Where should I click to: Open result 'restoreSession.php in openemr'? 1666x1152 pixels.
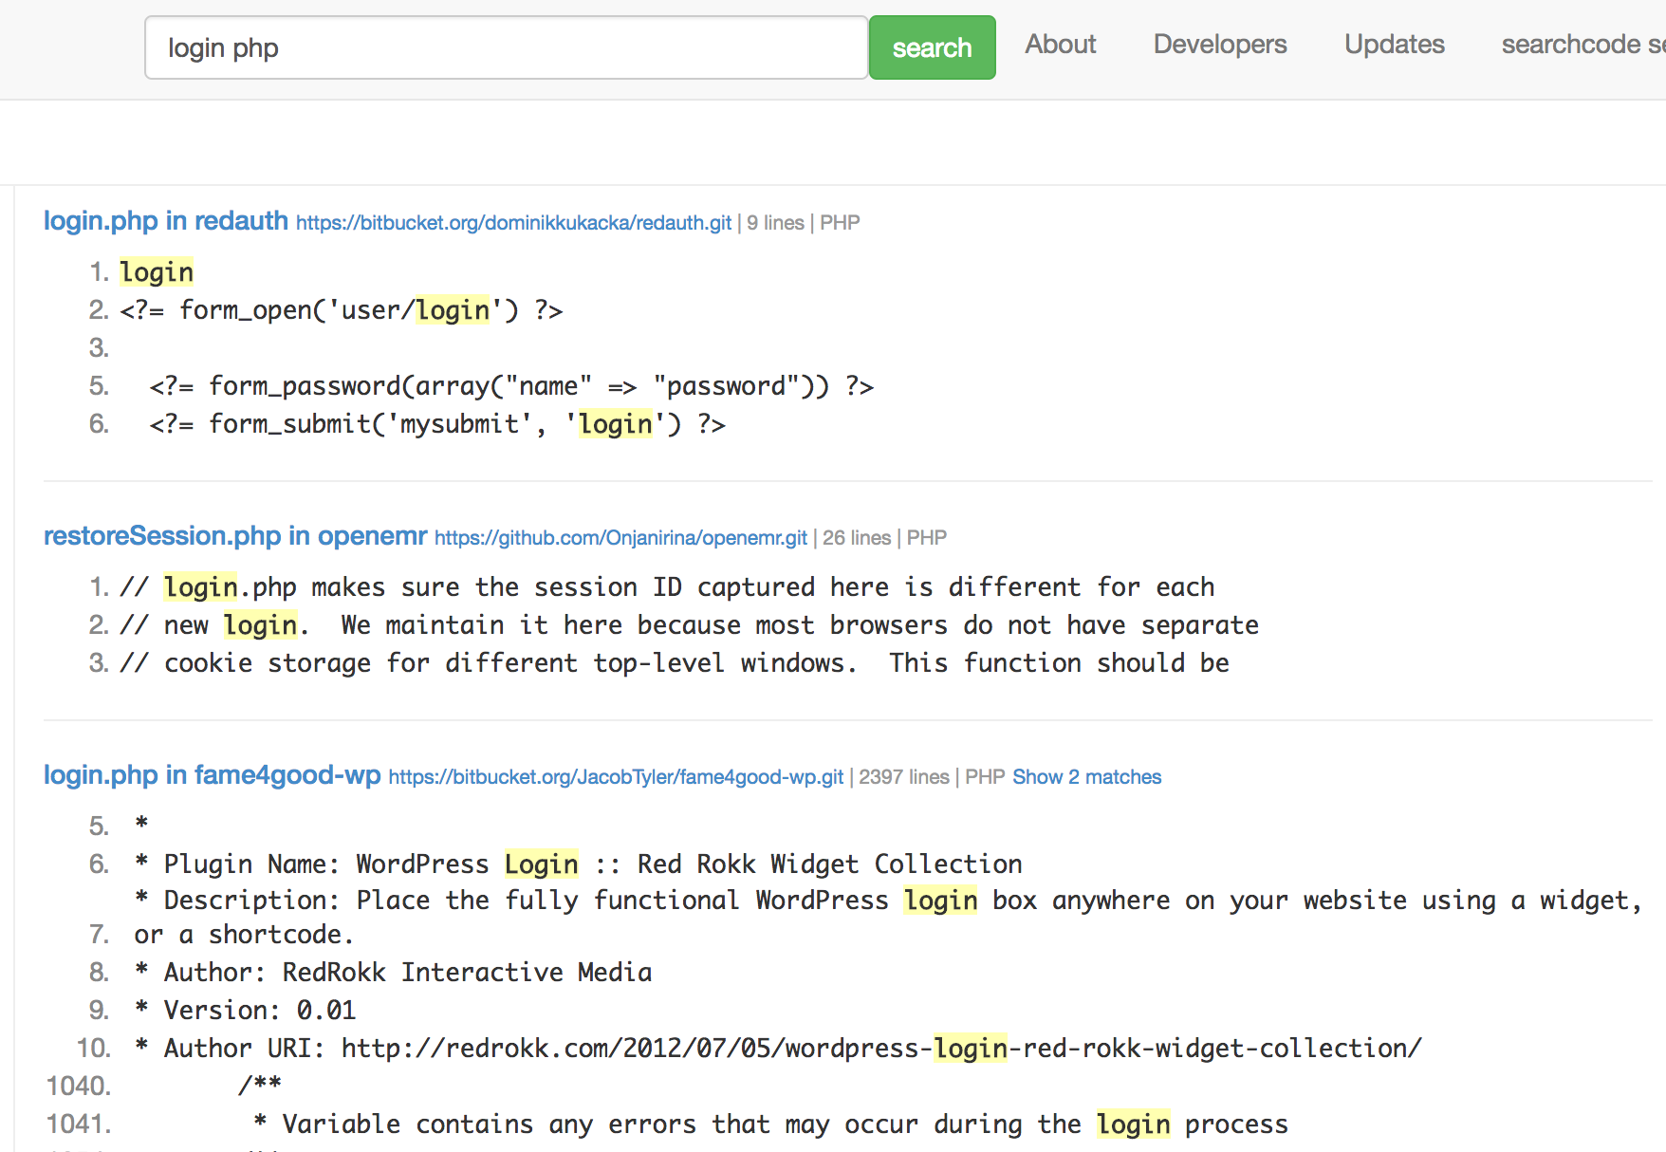[235, 536]
